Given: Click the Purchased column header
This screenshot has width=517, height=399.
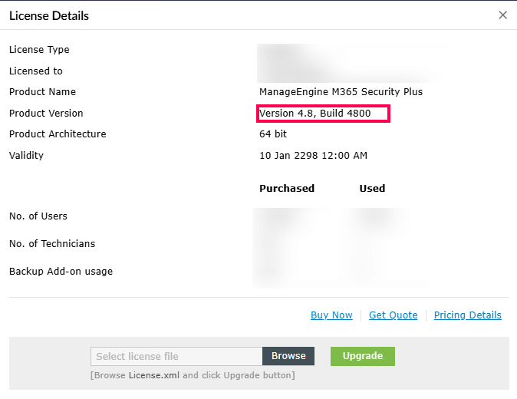Looking at the screenshot, I should point(287,189).
